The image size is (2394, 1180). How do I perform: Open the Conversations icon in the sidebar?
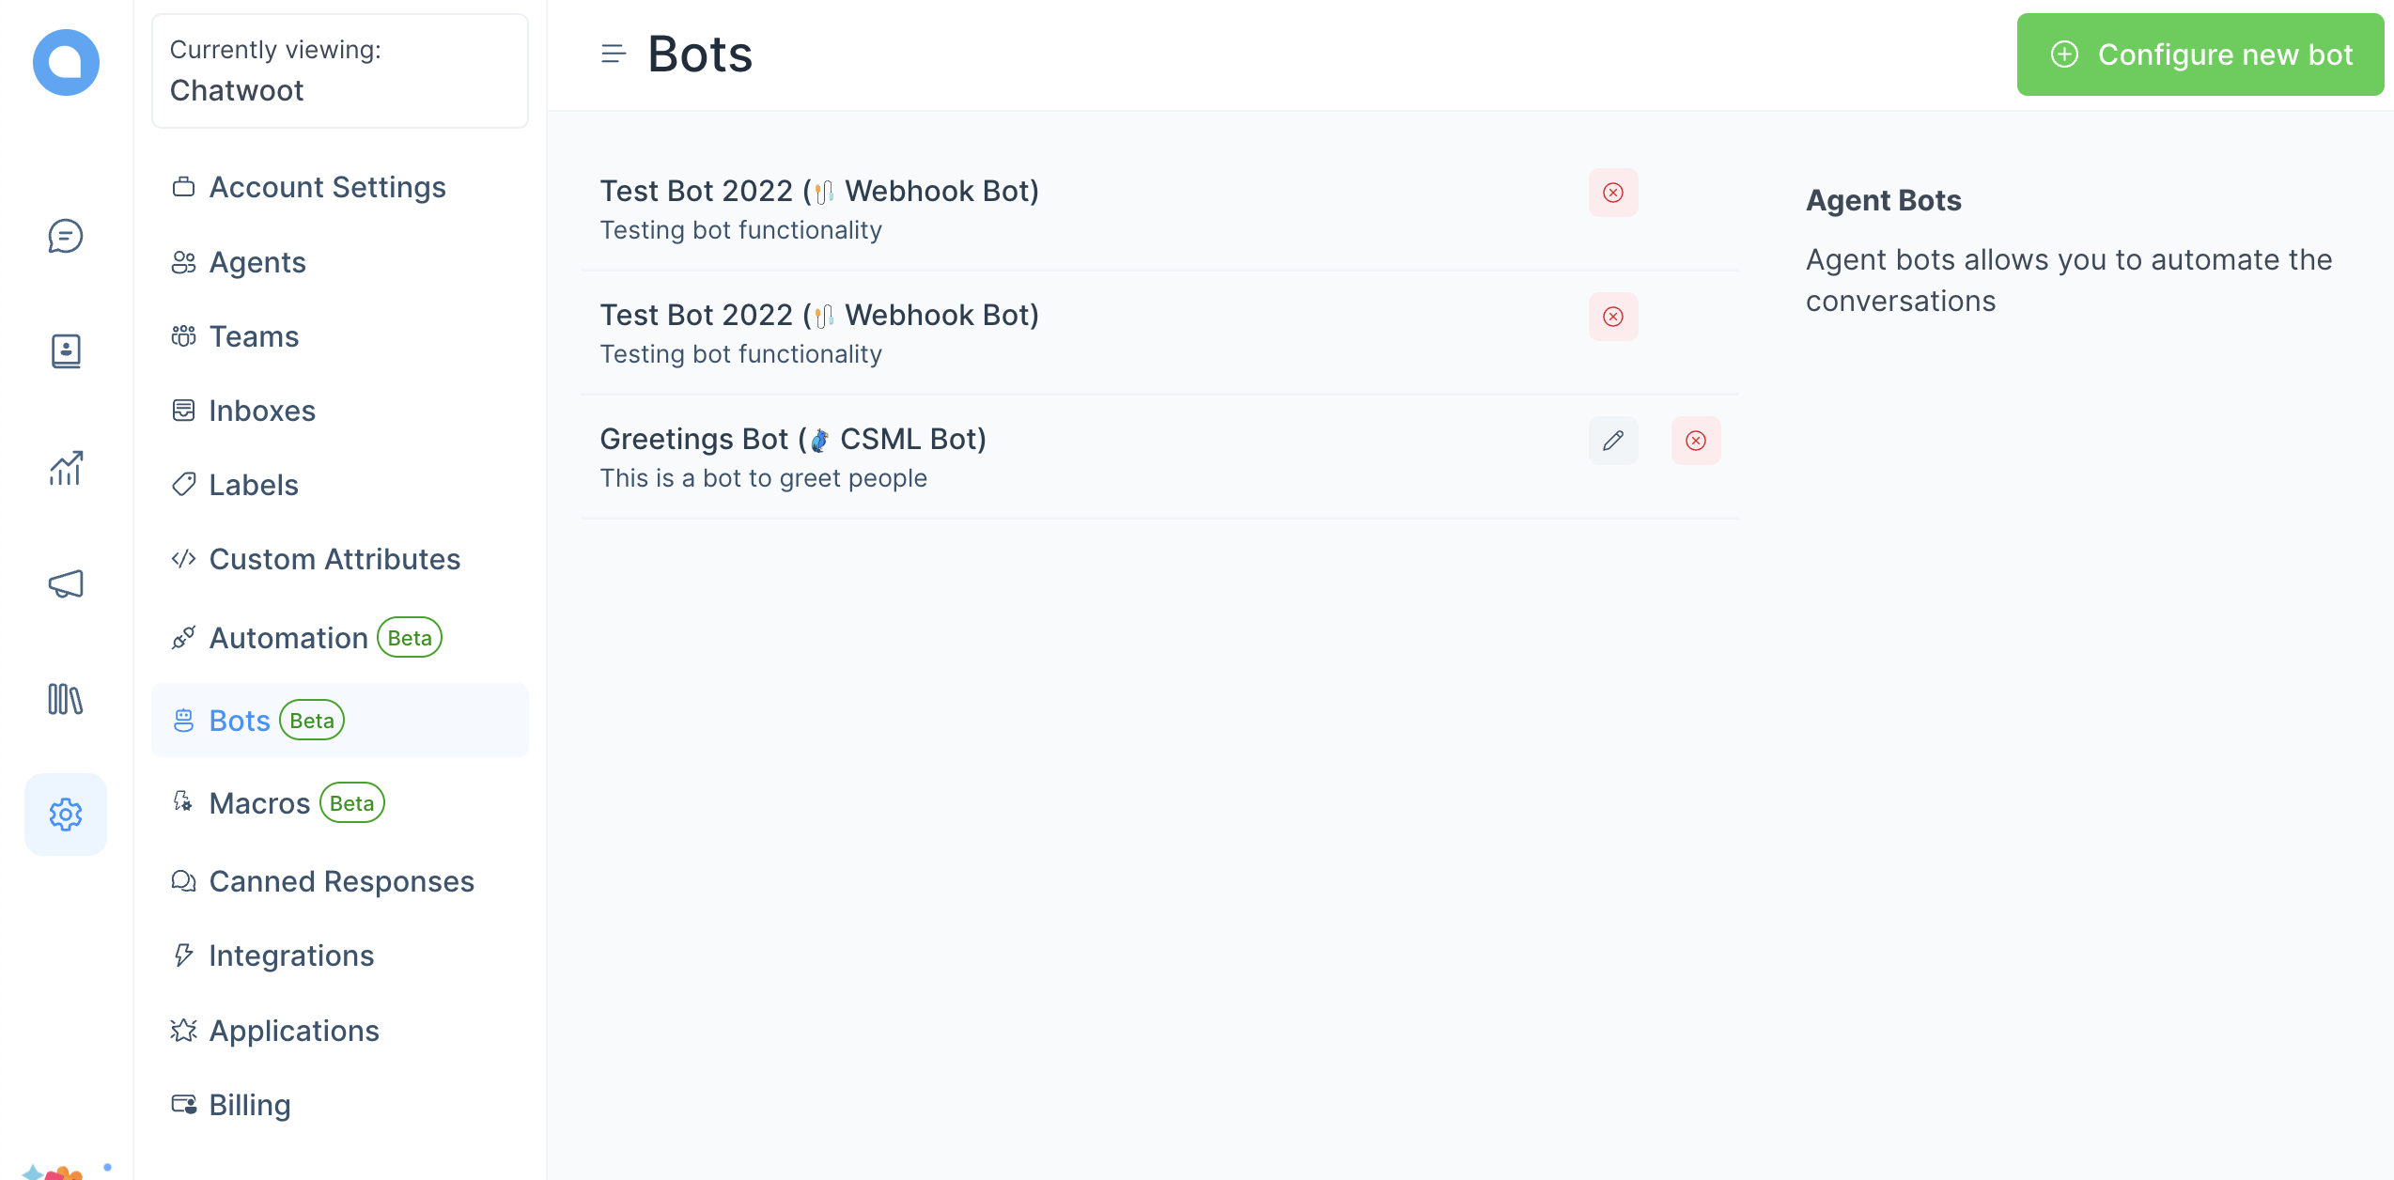65,237
